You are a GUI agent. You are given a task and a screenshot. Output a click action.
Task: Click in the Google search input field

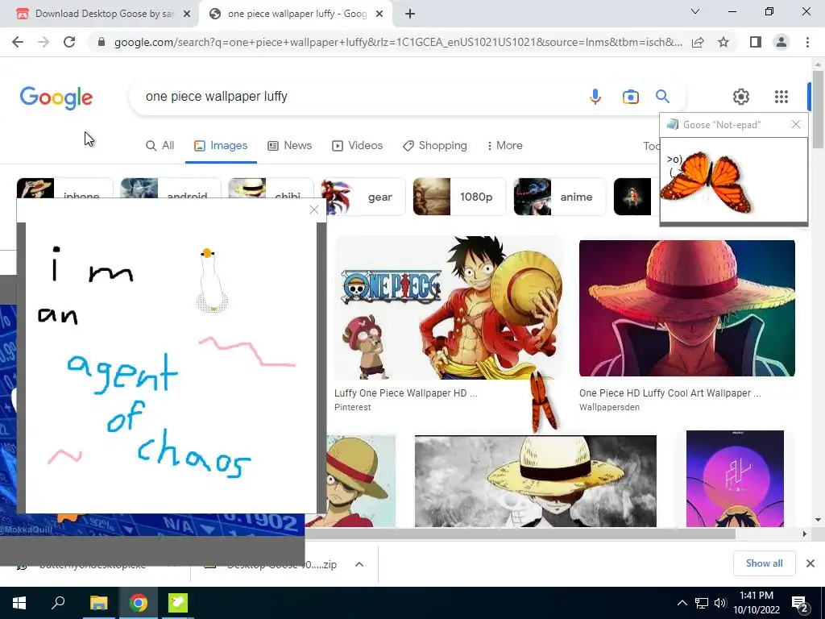pos(363,97)
